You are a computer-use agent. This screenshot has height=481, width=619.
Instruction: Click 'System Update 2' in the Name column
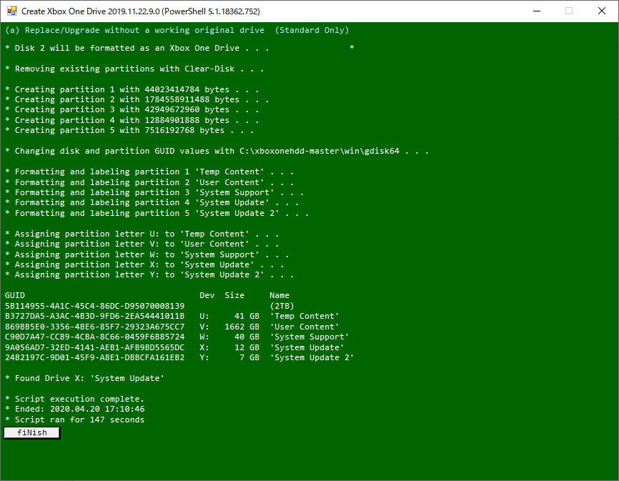312,358
